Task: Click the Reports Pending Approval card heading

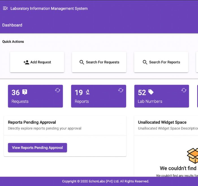Action: (32, 122)
